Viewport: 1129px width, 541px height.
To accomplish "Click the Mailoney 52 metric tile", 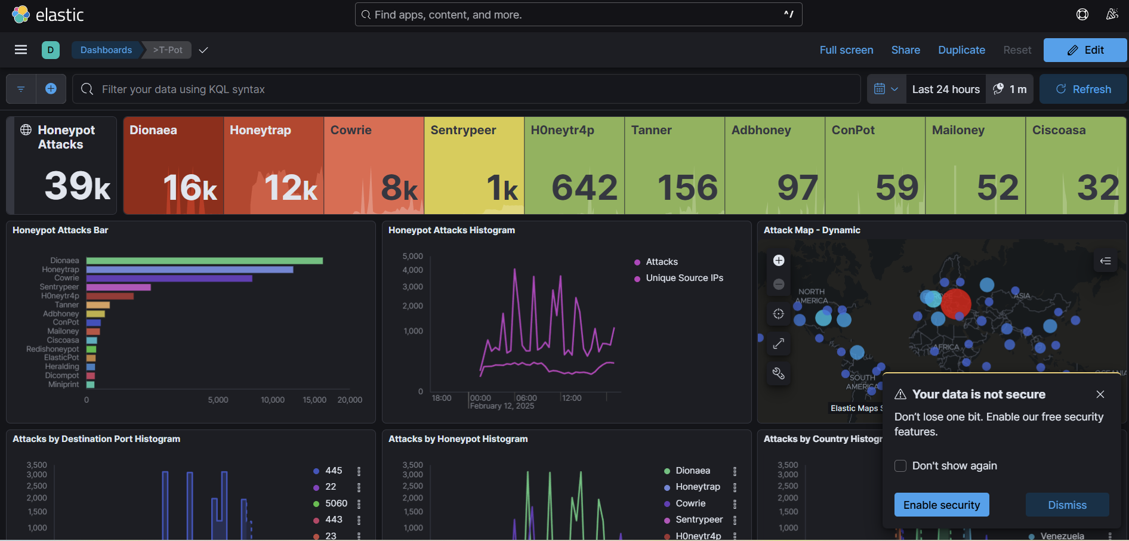I will click(976, 165).
